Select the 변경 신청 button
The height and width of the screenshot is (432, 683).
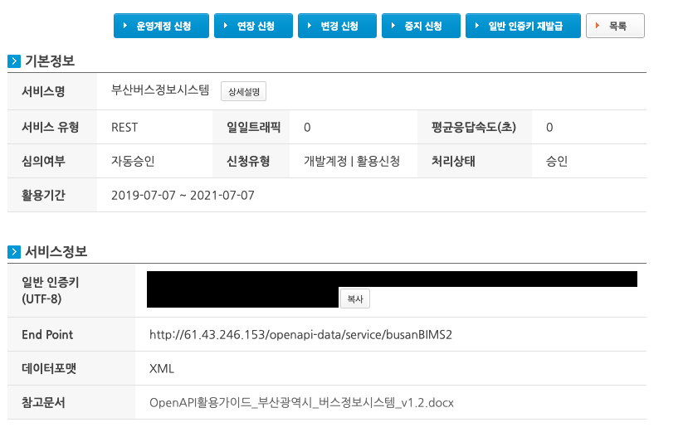coord(337,26)
